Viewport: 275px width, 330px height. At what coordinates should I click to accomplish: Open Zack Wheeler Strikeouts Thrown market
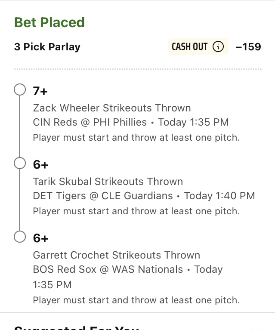[x=112, y=108]
